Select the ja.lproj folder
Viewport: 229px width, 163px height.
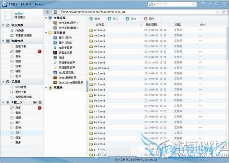pyautogui.click(x=97, y=117)
